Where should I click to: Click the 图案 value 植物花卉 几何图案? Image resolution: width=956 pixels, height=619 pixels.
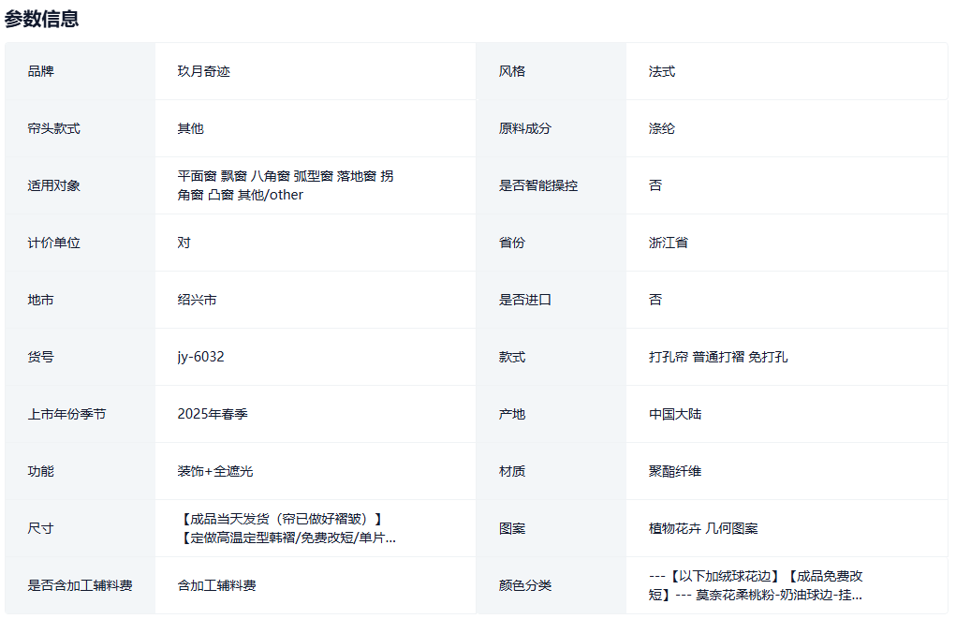click(702, 528)
